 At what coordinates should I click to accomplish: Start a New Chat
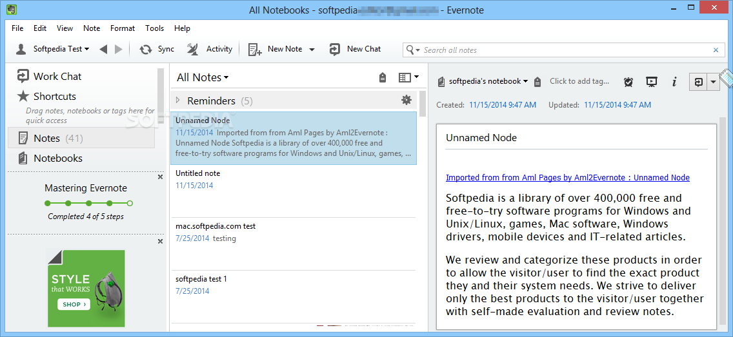click(x=356, y=49)
